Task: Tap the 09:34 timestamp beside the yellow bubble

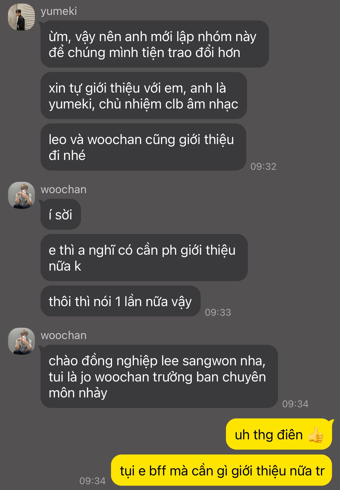Action: [92, 481]
